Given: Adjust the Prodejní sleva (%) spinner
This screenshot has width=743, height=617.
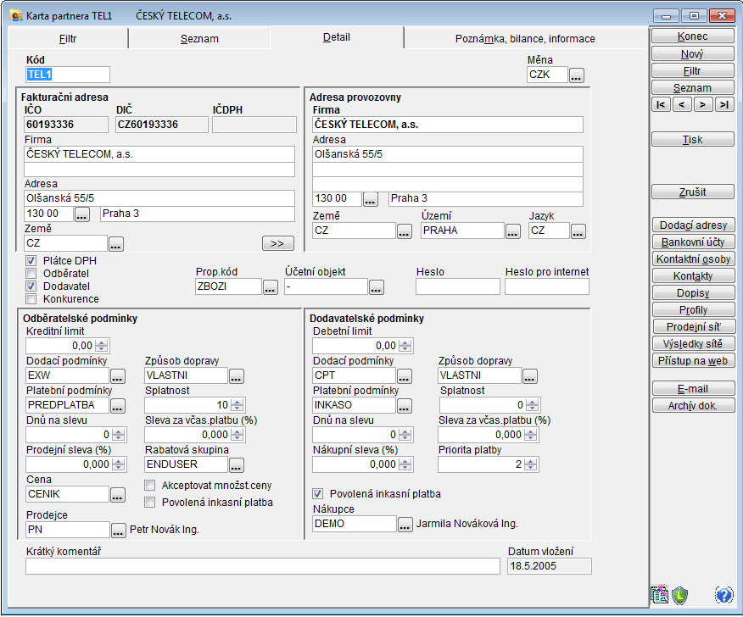Looking at the screenshot, I should [119, 464].
